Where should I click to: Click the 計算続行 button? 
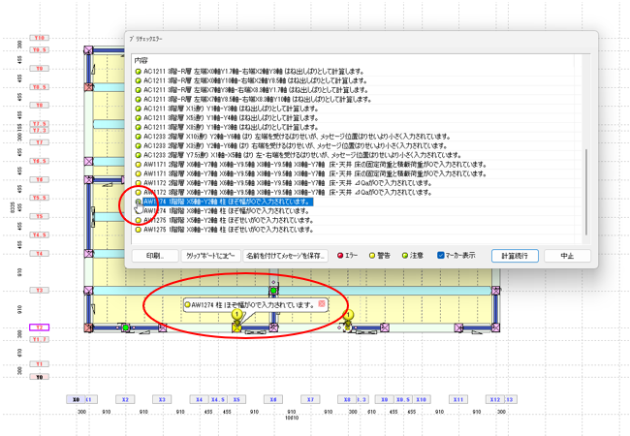515,256
